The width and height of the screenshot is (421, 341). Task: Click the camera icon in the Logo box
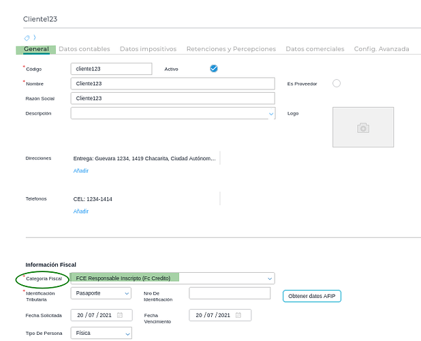pos(363,128)
